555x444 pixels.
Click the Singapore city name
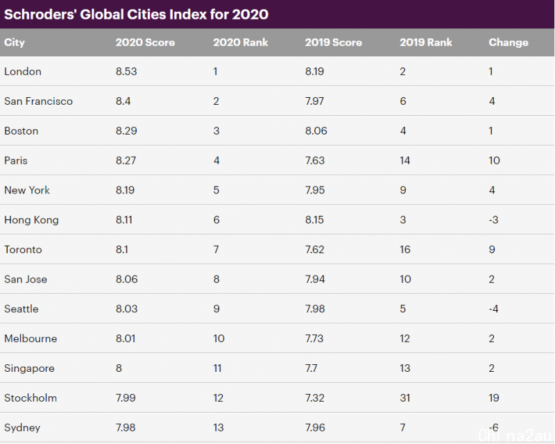pyautogui.click(x=29, y=368)
